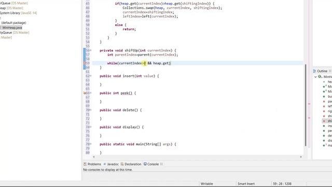Select MinHeap.java in the package tree
Viewport: 332px width, 187px height.
click(12, 28)
